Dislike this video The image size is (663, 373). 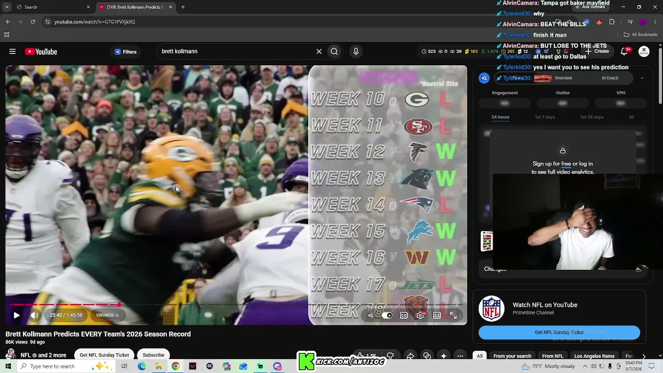(390, 356)
